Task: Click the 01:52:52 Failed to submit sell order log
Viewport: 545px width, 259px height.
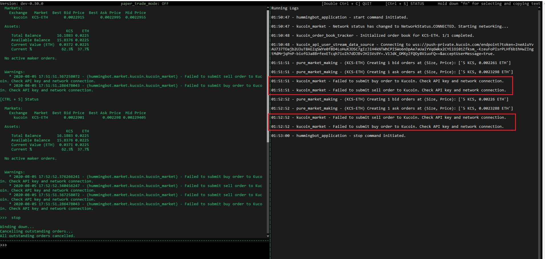Action: pyautogui.click(x=389, y=118)
